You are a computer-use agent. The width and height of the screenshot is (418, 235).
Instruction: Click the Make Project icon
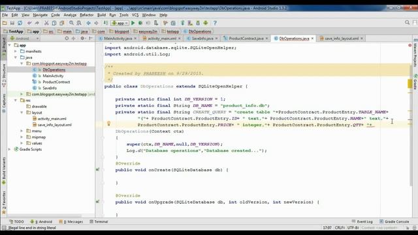coord(106,23)
